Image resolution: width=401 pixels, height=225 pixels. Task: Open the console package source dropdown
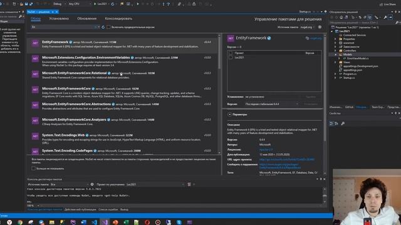[x=70, y=184]
